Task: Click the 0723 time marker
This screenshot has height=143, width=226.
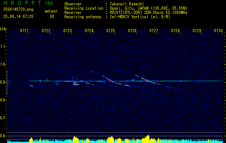Action: point(68,31)
